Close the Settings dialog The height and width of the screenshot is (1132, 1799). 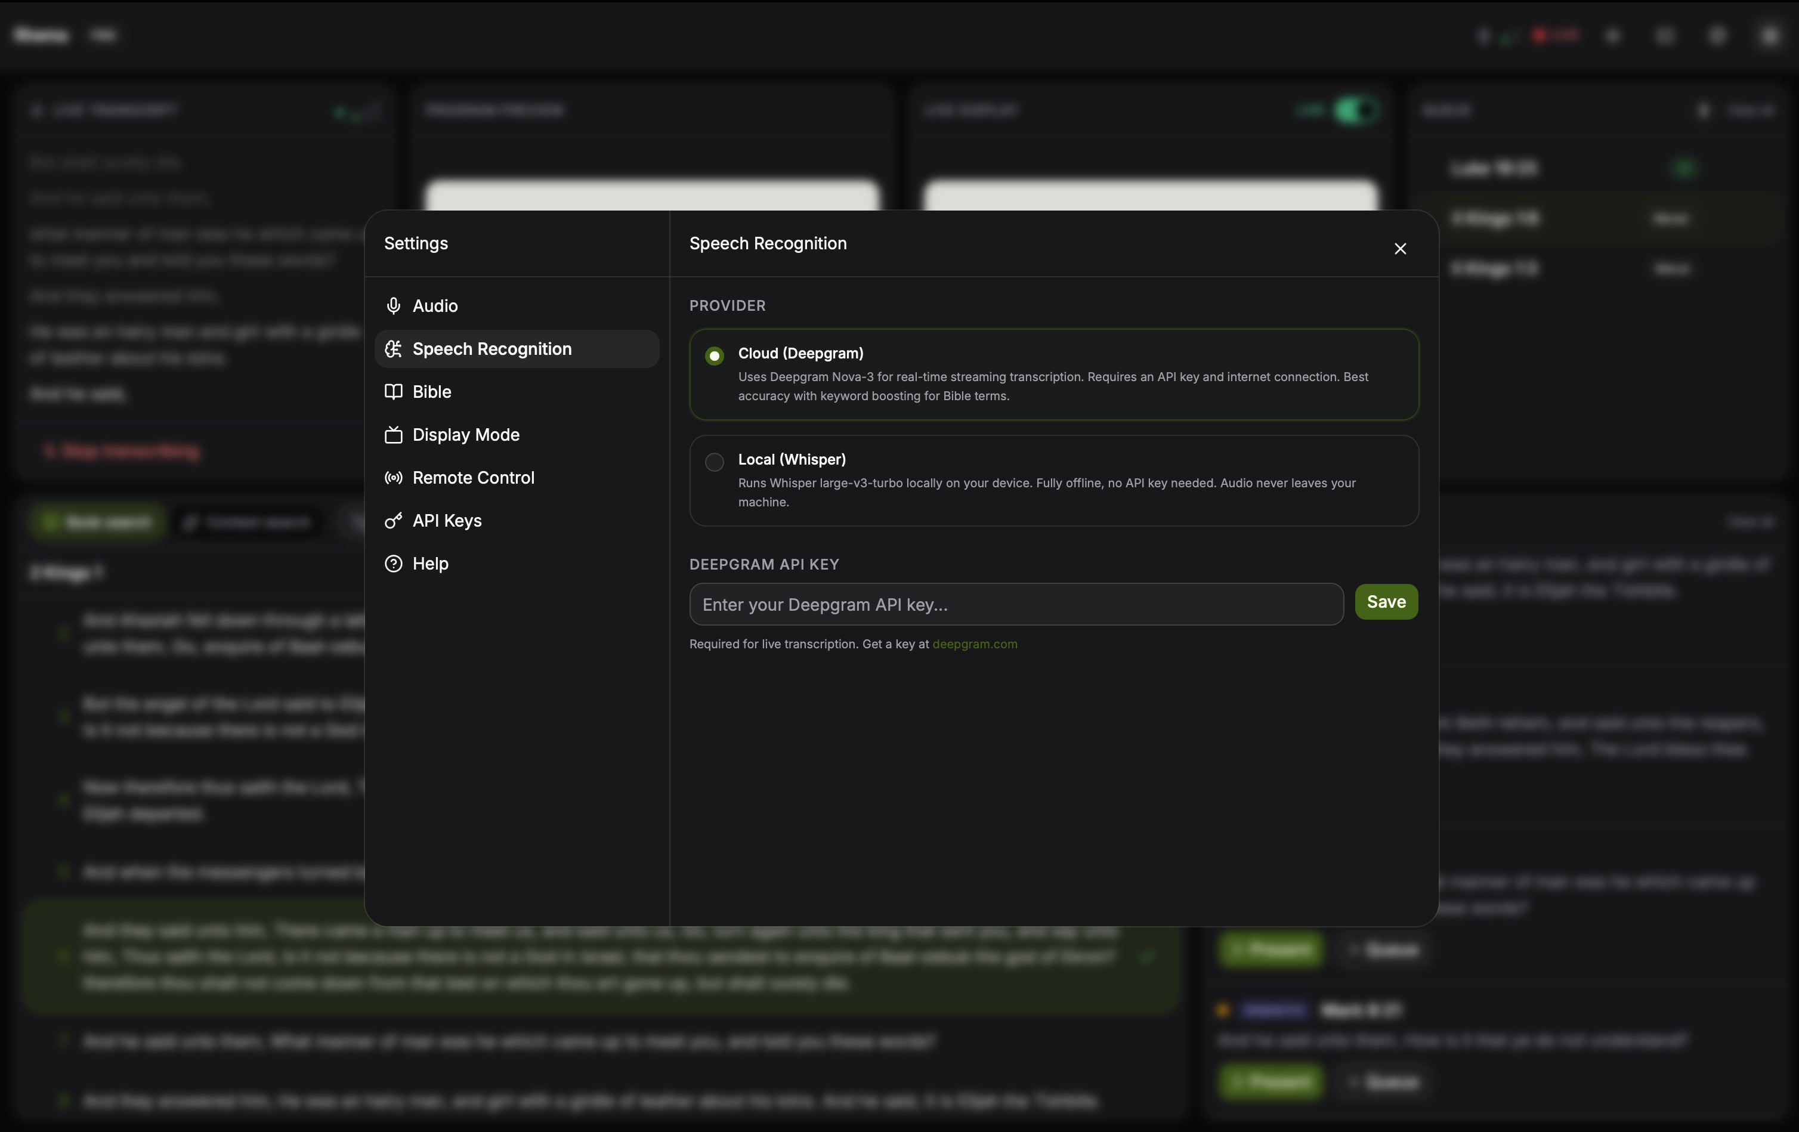point(1400,249)
